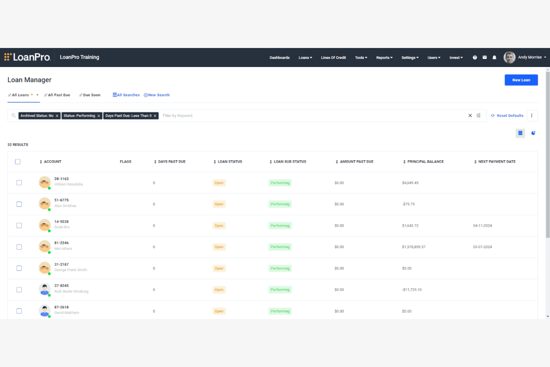Select the list view icon
This screenshot has height=367, width=550.
(520, 133)
